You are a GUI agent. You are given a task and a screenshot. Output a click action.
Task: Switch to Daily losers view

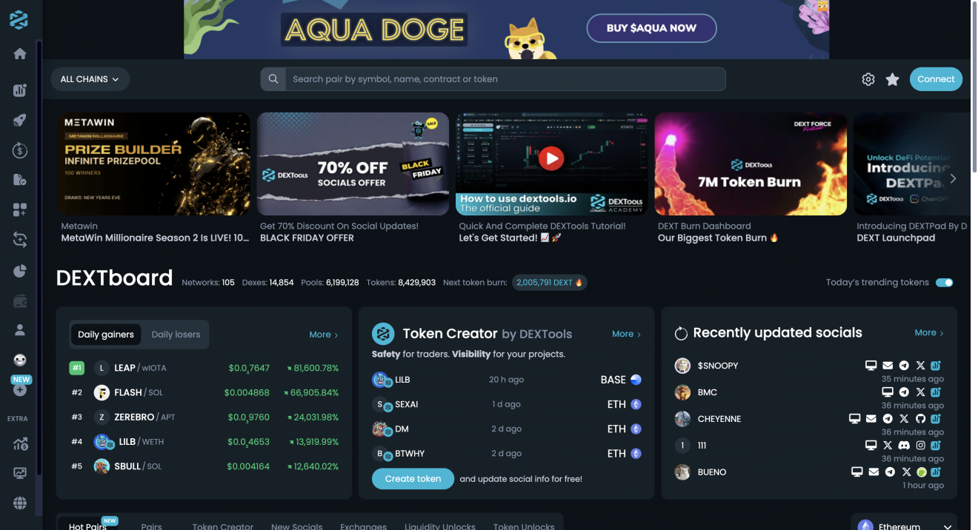[176, 335]
